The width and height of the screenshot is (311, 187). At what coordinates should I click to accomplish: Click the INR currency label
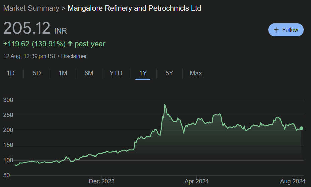coord(61,31)
